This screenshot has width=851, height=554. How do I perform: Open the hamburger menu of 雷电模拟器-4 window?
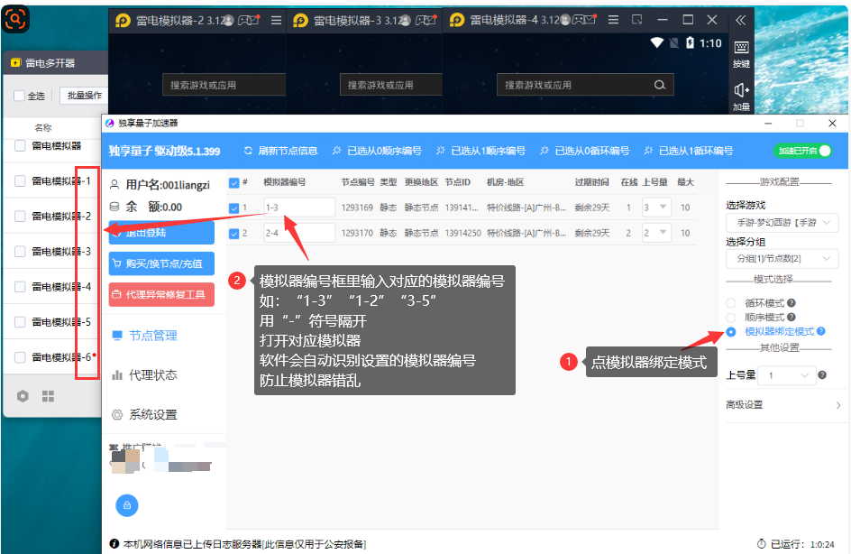[x=613, y=20]
